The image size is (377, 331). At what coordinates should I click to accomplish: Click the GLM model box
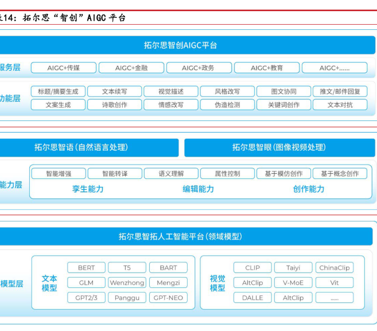[86, 283]
